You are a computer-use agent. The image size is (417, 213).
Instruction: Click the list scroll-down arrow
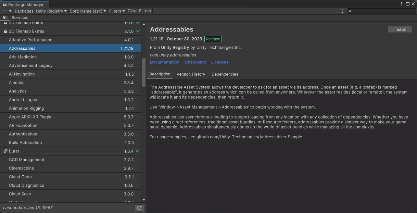pyautogui.click(x=144, y=200)
